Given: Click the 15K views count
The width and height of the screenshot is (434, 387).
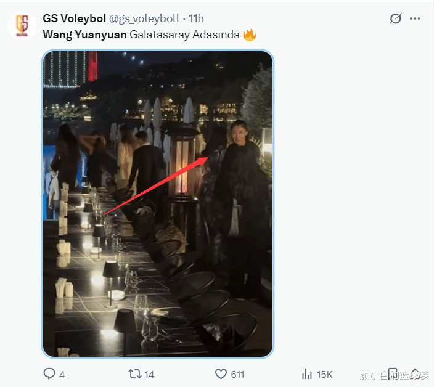Looking at the screenshot, I should tap(325, 374).
